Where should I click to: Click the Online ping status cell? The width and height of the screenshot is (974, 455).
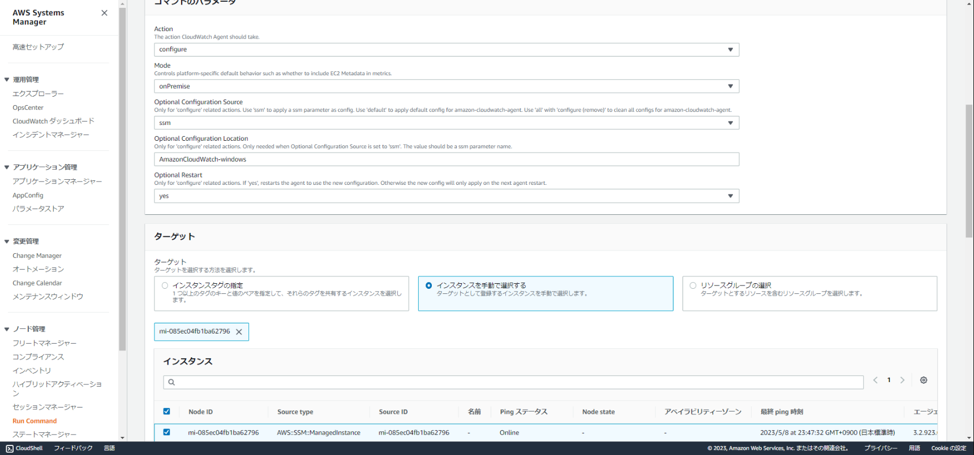509,433
